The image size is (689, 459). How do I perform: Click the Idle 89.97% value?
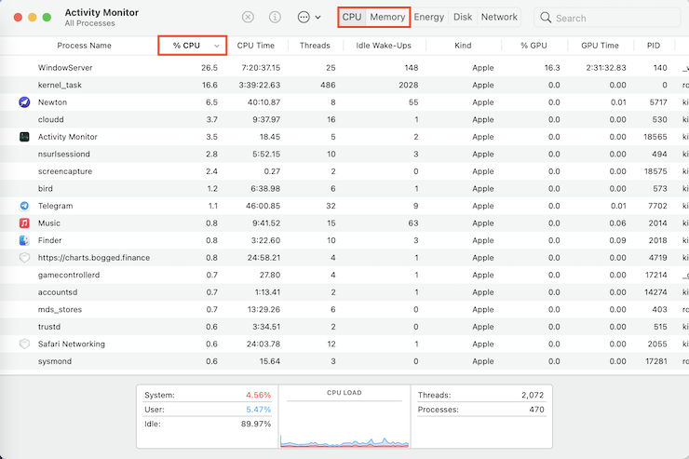pyautogui.click(x=256, y=424)
